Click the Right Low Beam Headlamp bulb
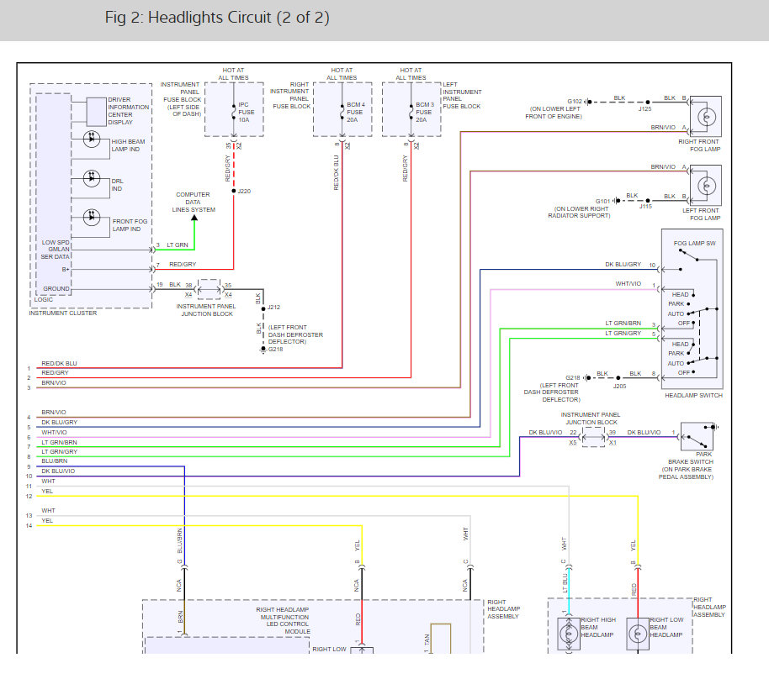Image resolution: width=769 pixels, height=679 pixels. 638,636
